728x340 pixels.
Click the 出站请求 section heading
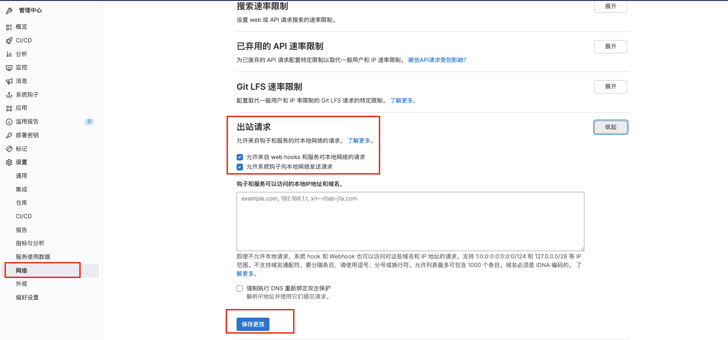pyautogui.click(x=254, y=127)
